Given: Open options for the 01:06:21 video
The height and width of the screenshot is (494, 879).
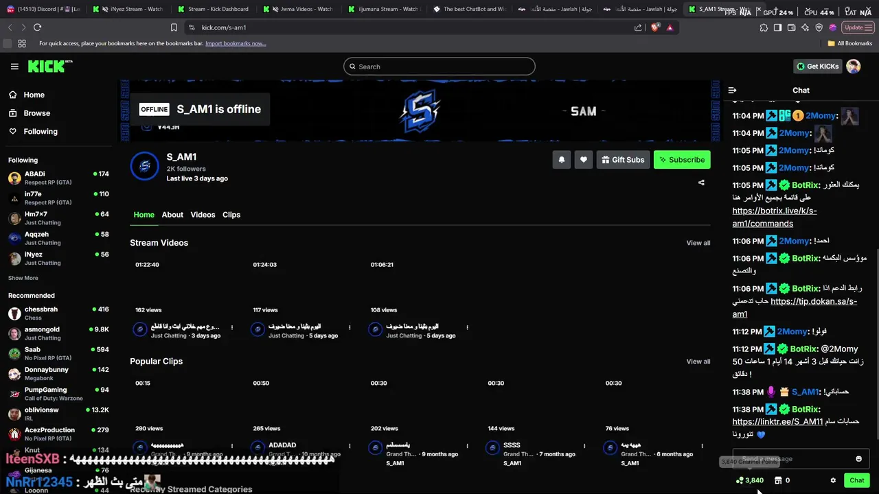Looking at the screenshot, I should click(x=467, y=327).
